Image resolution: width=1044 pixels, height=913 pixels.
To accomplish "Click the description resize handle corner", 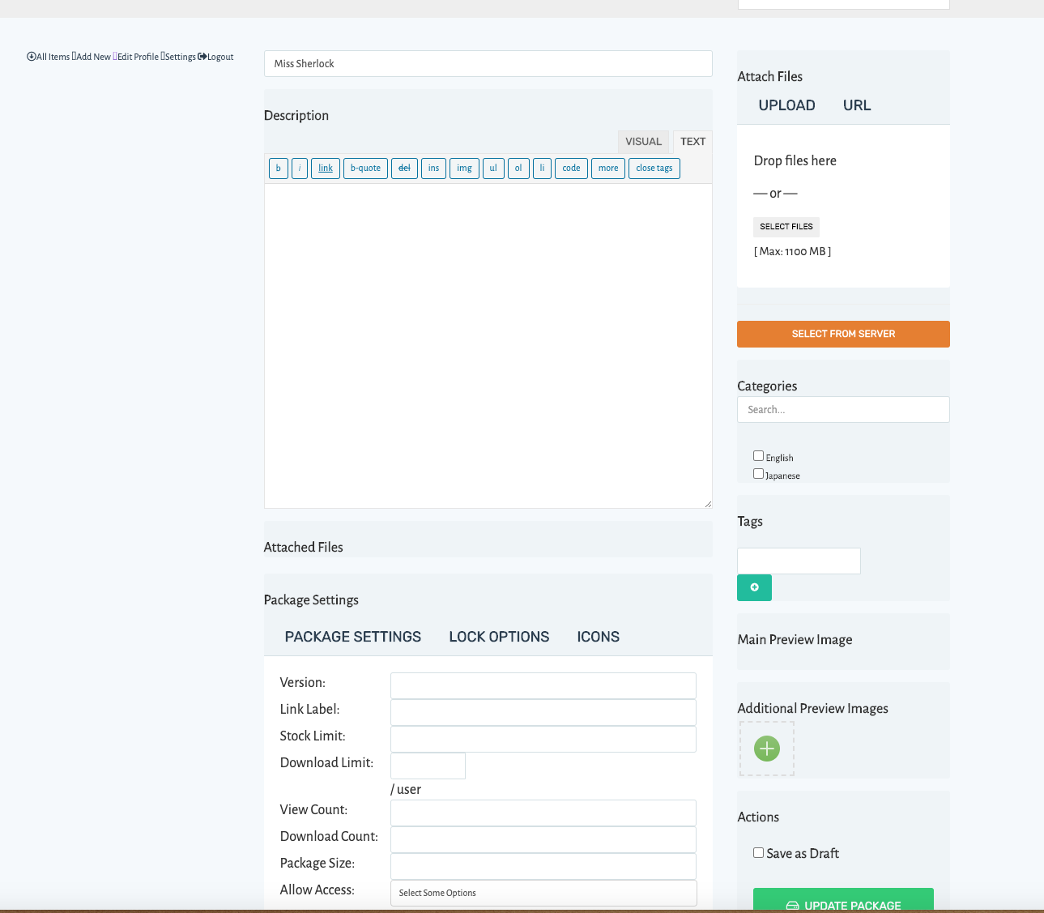I will tap(708, 504).
